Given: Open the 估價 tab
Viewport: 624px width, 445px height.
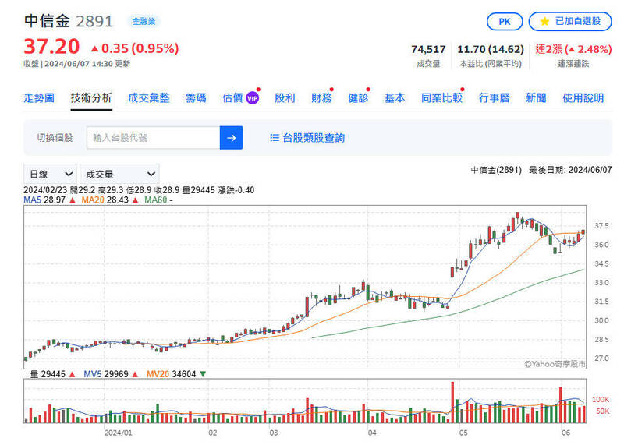Looking at the screenshot, I should click(232, 98).
